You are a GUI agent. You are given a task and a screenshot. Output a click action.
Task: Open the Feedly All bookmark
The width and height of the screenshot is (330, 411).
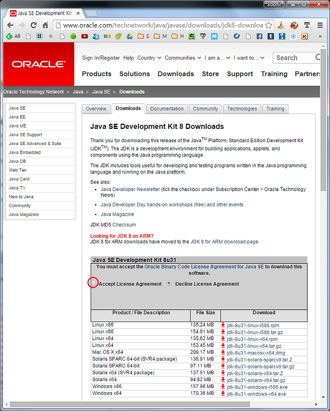tap(13, 36)
